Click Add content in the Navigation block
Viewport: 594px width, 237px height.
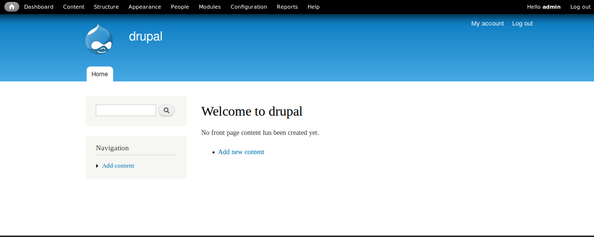click(118, 166)
